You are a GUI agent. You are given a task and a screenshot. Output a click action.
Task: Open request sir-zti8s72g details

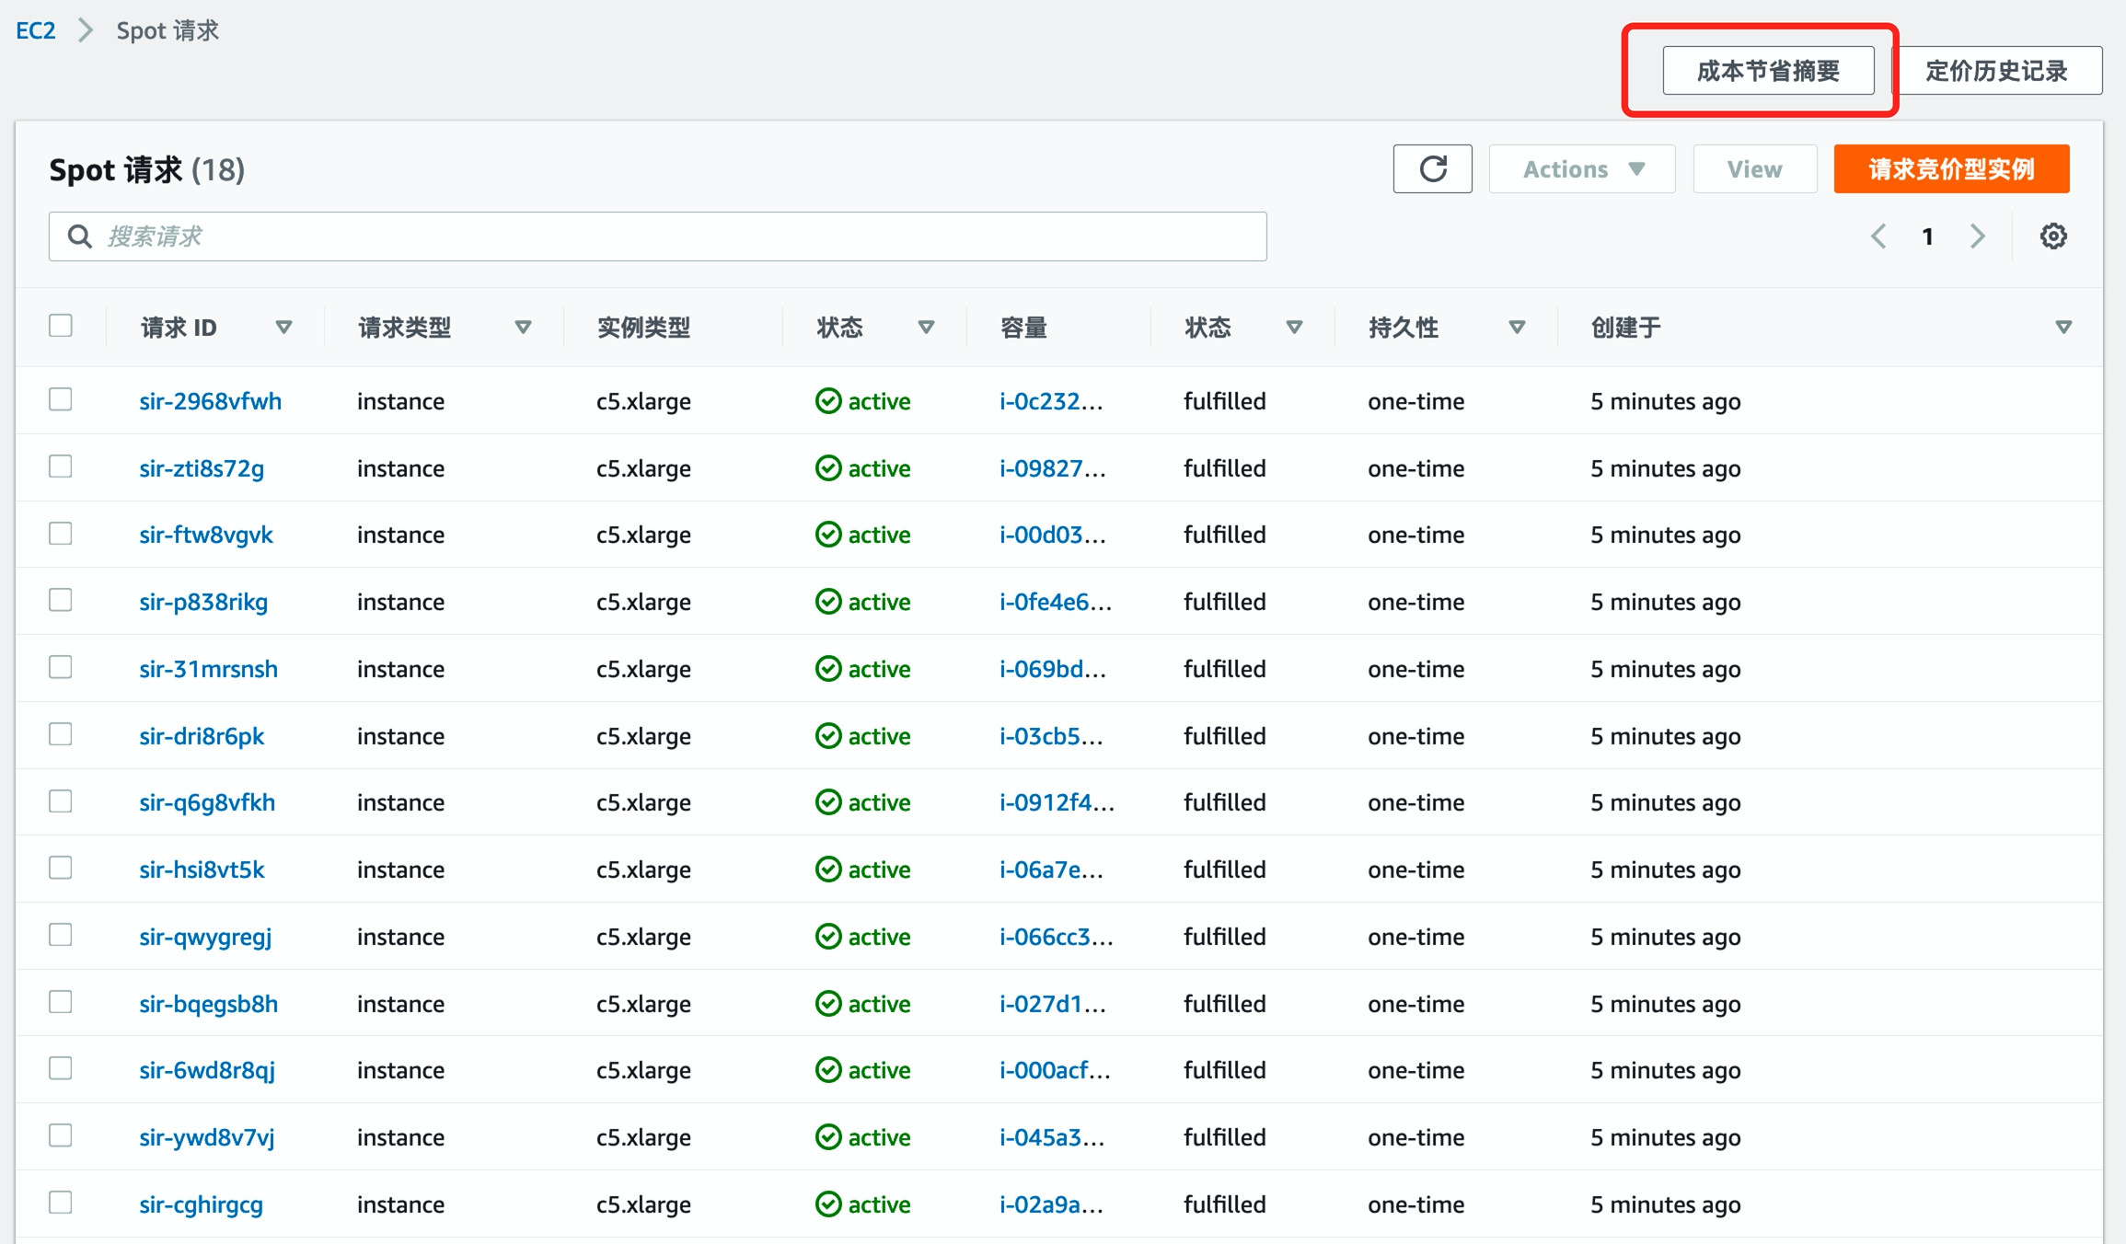click(202, 468)
